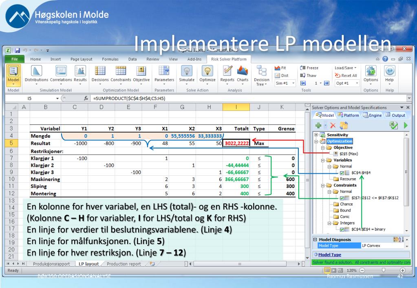
Task: Select cell containing 3022,2222
Action: 236,143
